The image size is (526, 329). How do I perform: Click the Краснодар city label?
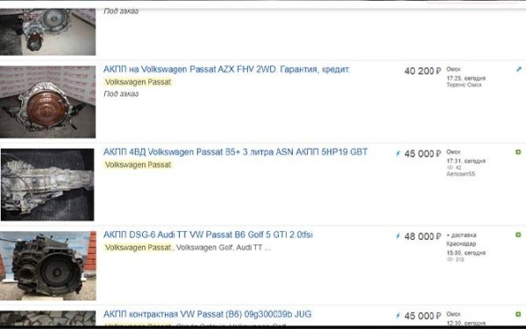pyautogui.click(x=461, y=243)
